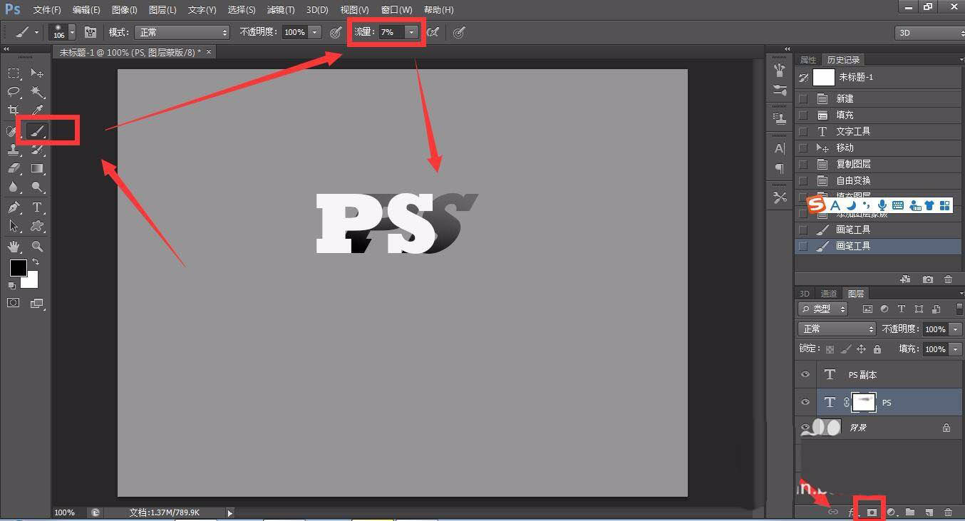Viewport: 965px width, 521px height.
Task: Open the 滤镜(T) menu
Action: click(x=281, y=10)
